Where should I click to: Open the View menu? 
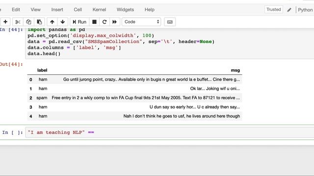(36, 10)
